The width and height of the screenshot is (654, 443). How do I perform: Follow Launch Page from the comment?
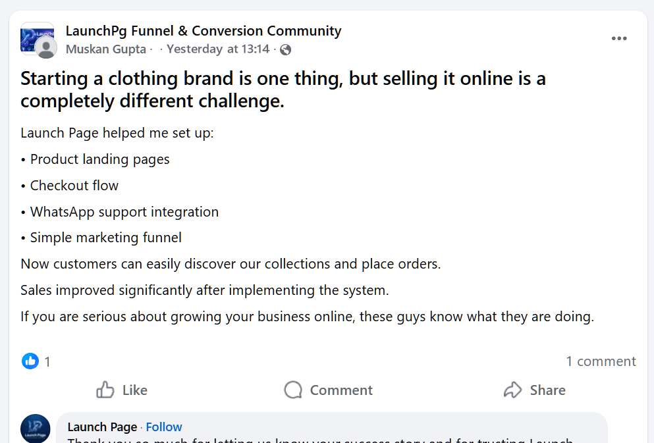tap(164, 427)
